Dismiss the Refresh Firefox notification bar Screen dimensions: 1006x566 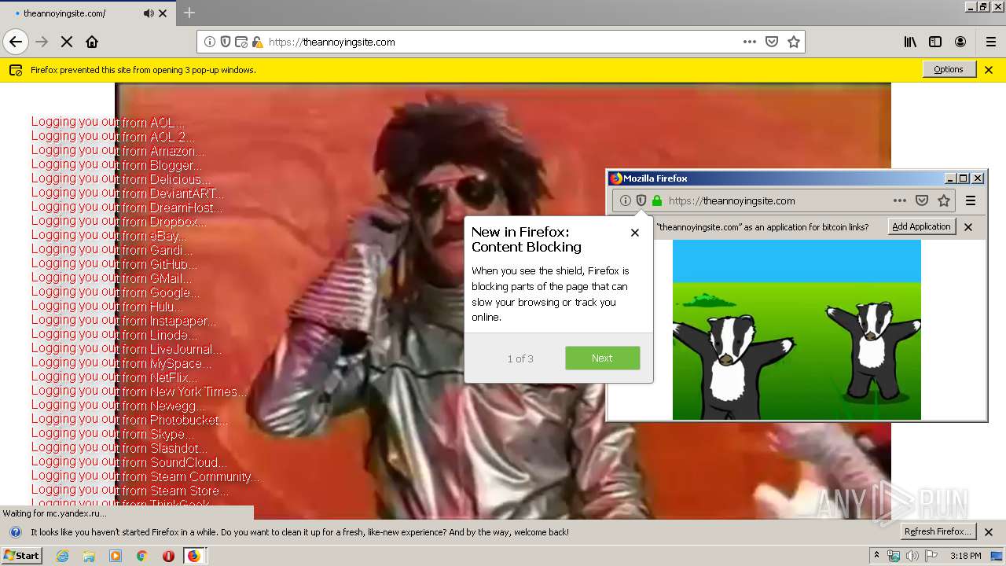pyautogui.click(x=989, y=531)
